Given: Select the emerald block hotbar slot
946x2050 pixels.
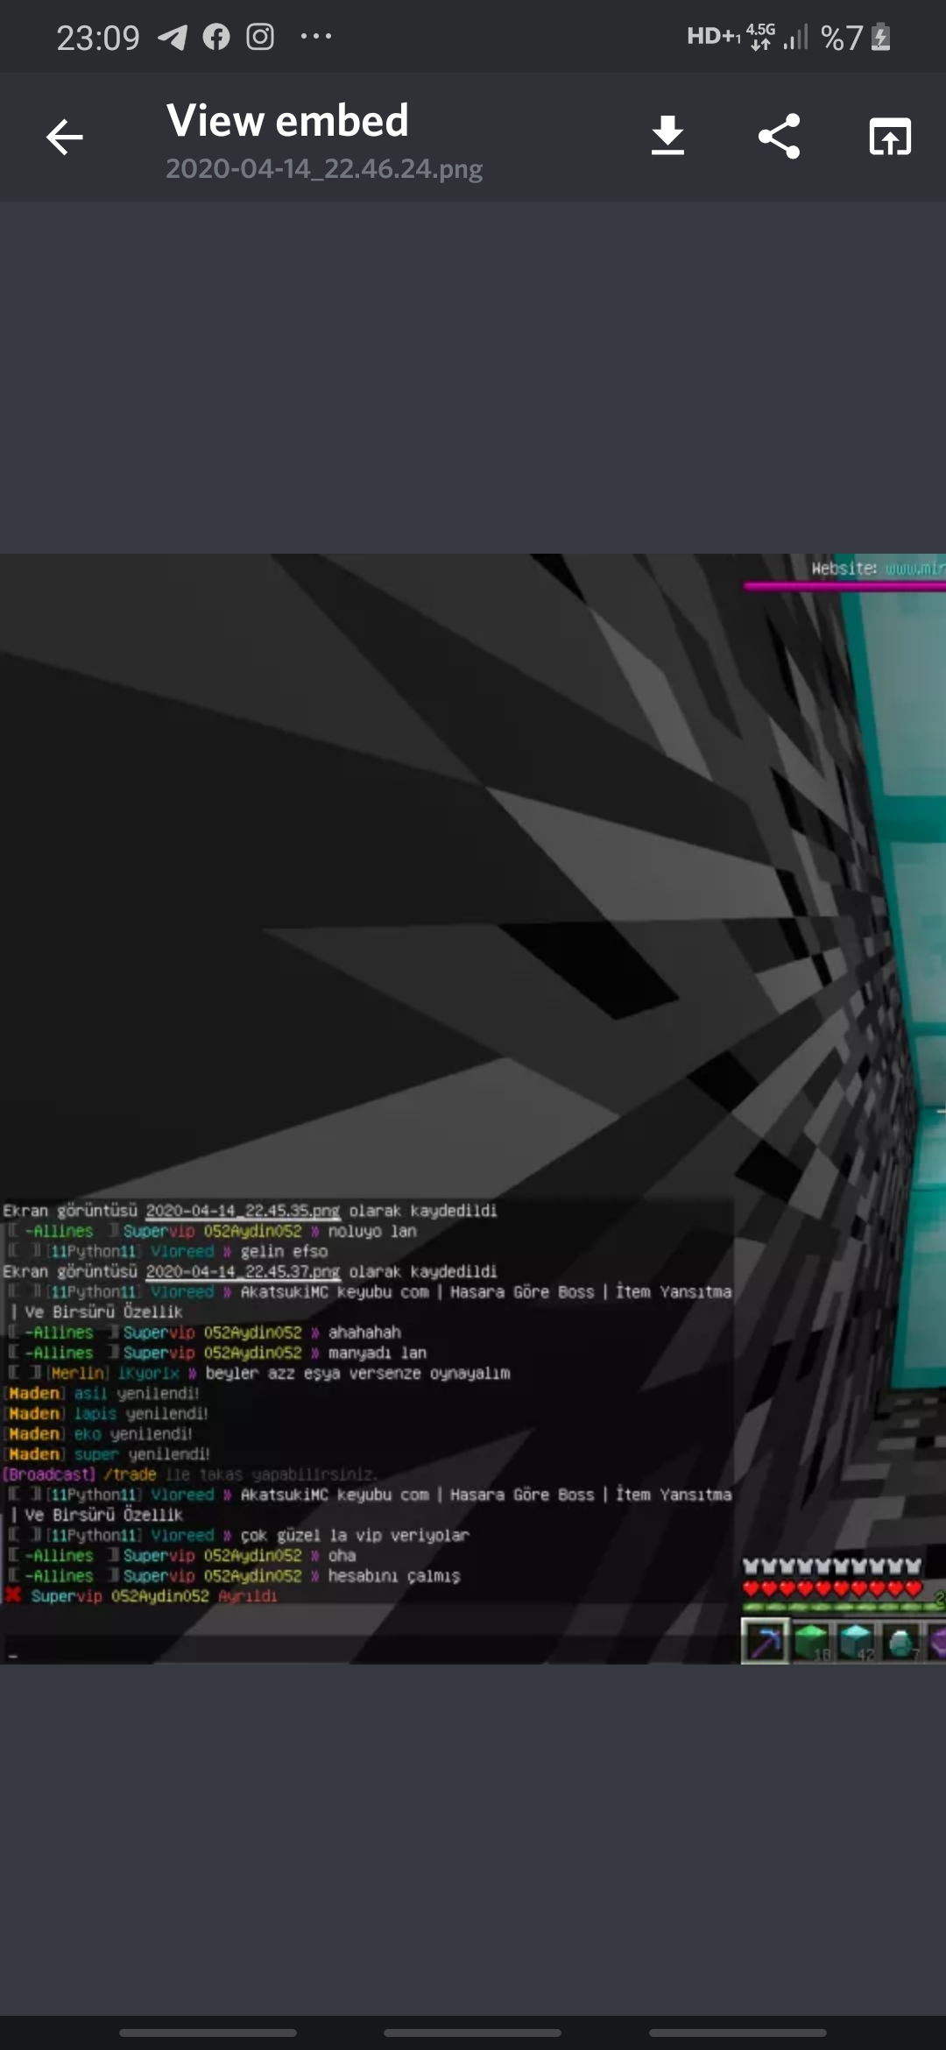Looking at the screenshot, I should pyautogui.click(x=813, y=1641).
